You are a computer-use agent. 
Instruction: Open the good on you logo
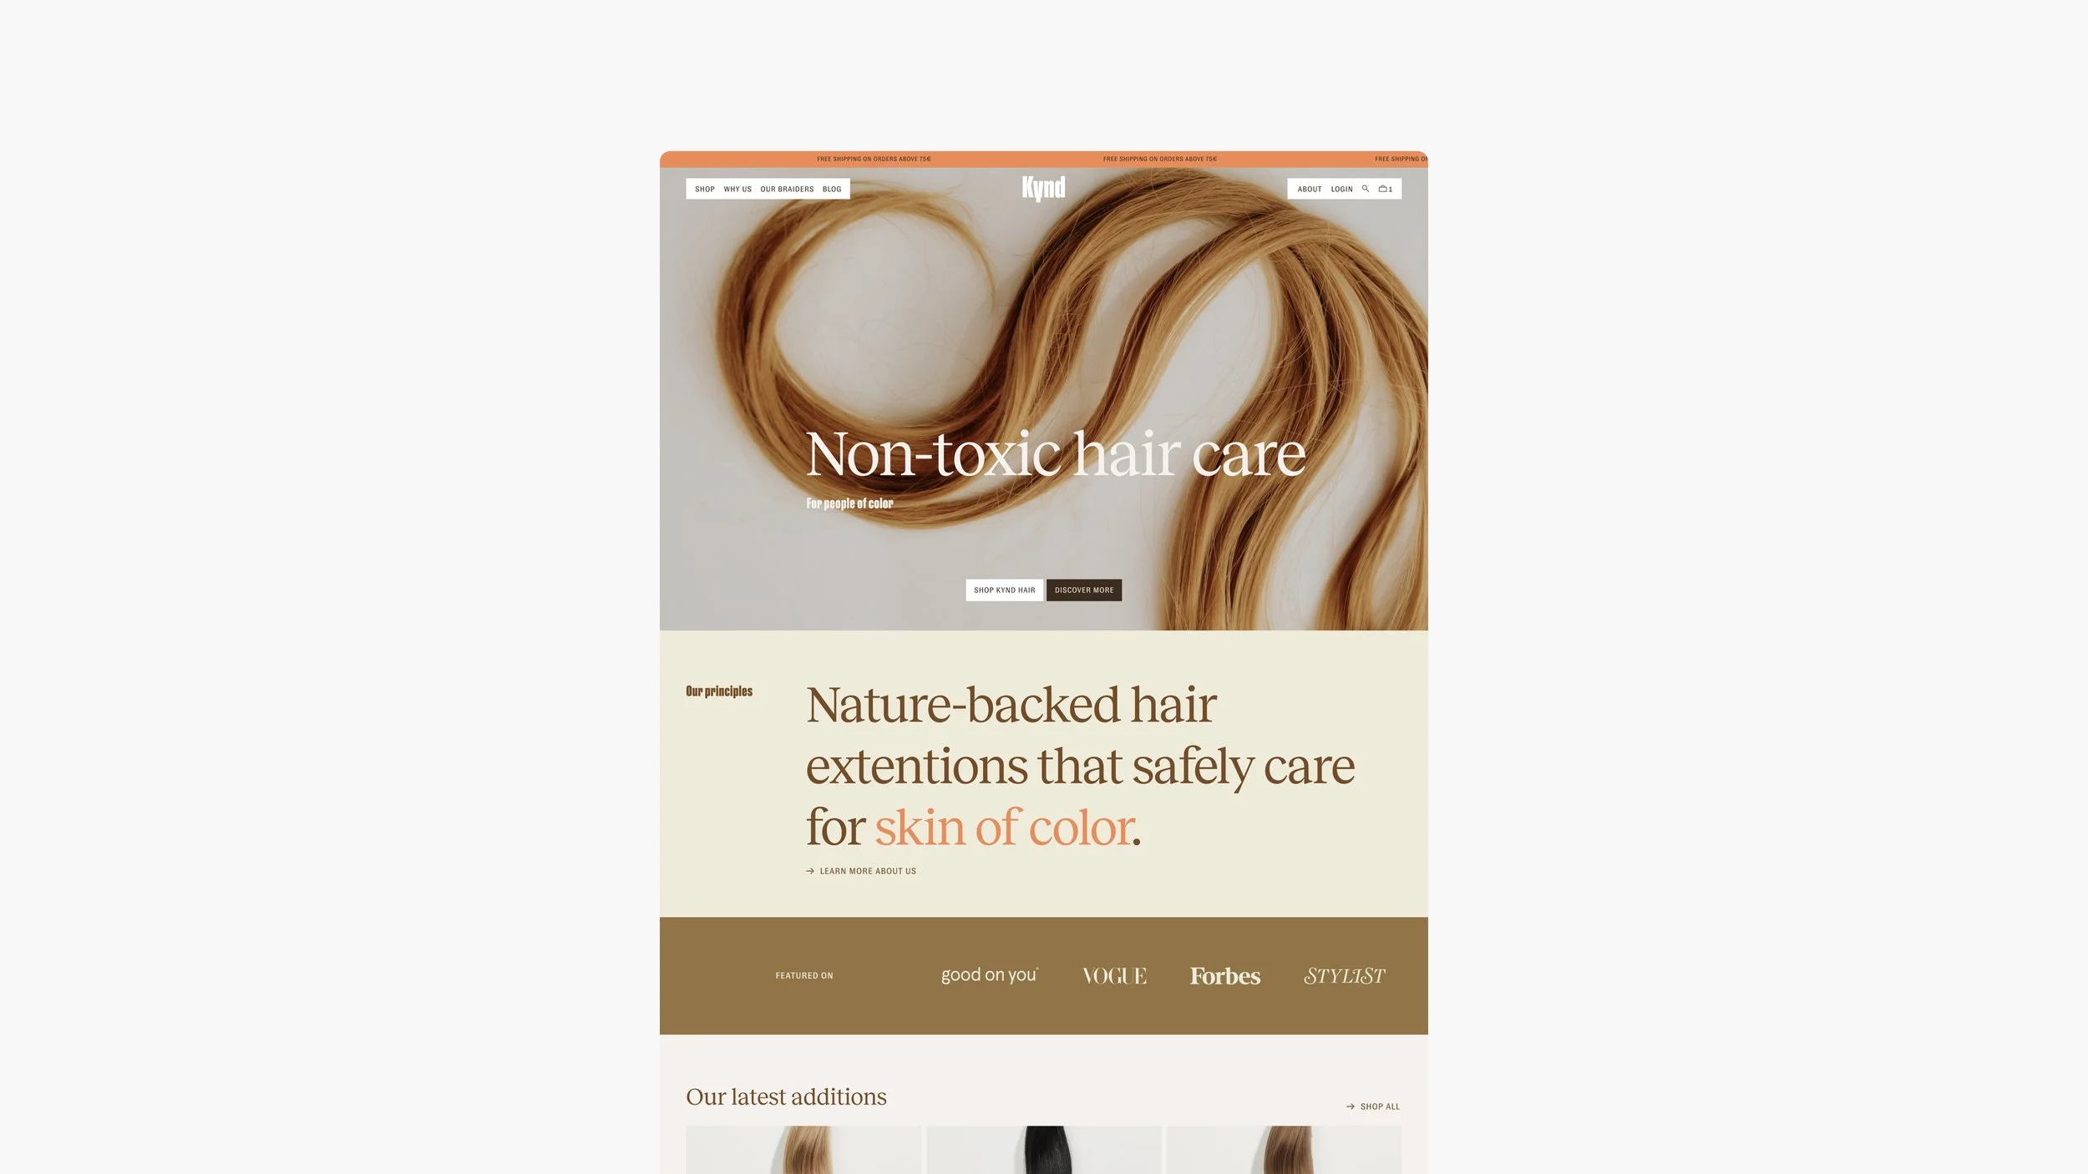coord(990,975)
